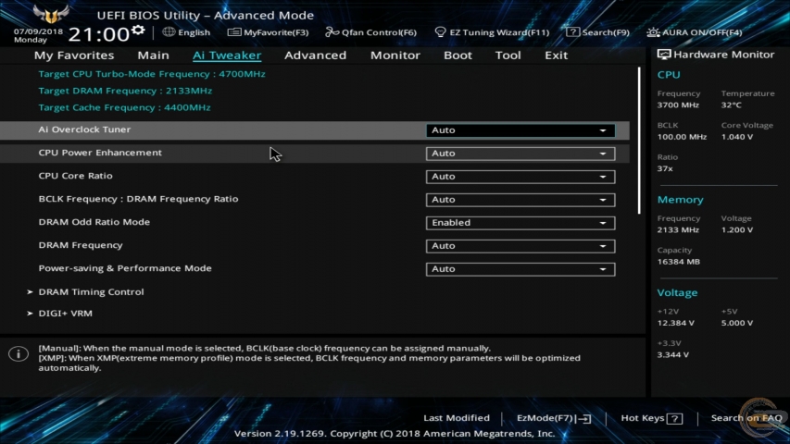The width and height of the screenshot is (790, 444).
Task: Open Ai Overclock Tuner dropdown
Action: [x=520, y=130]
